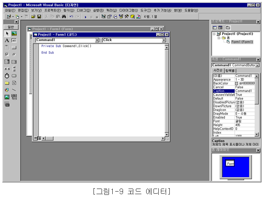Click the code window vertical scrollbar down arrow
Screen dimensions: 264x200
166,135
